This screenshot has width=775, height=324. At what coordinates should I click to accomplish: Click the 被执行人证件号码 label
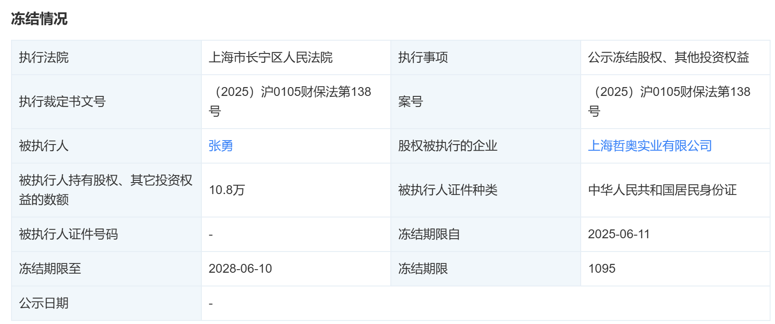coord(68,234)
